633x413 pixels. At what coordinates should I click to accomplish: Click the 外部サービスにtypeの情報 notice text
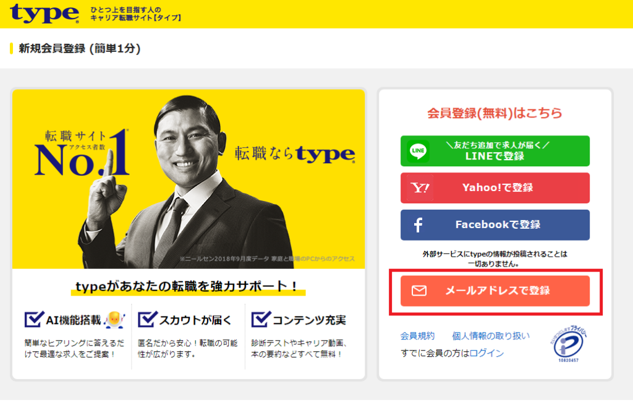click(495, 259)
